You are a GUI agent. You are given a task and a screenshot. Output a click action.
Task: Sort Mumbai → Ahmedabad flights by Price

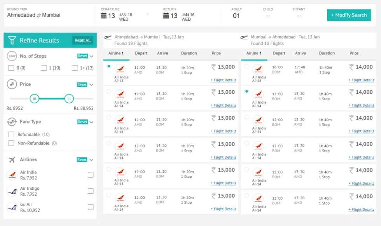[354, 53]
